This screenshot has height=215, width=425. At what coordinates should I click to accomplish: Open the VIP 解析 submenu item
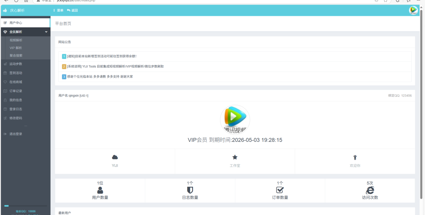(16, 48)
